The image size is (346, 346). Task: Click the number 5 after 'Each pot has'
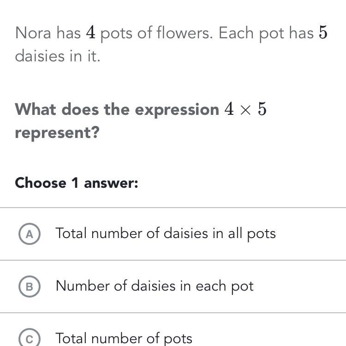click(x=323, y=33)
